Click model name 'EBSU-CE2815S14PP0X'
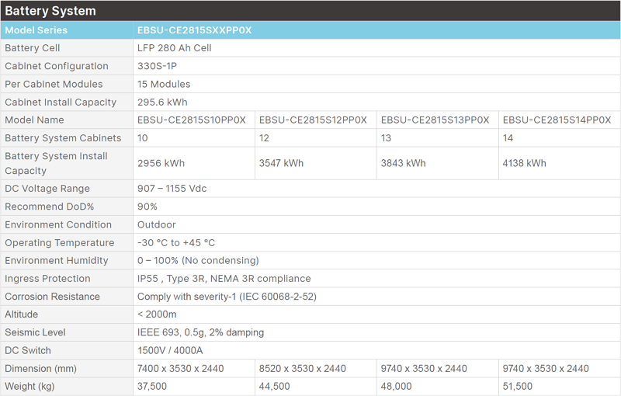The image size is (621, 396). click(557, 120)
